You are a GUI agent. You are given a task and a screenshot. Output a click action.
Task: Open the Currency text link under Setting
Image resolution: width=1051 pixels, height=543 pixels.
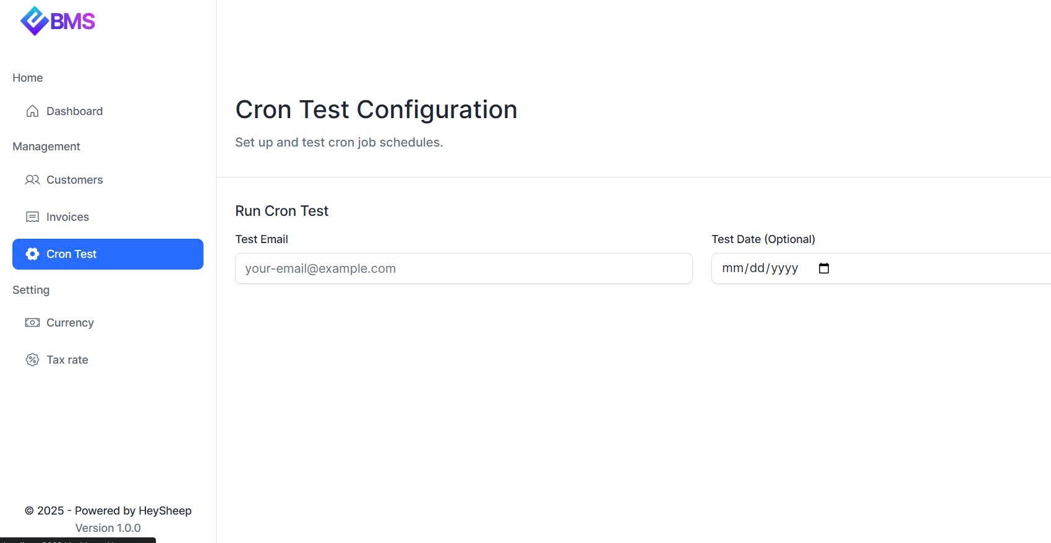[70, 323]
